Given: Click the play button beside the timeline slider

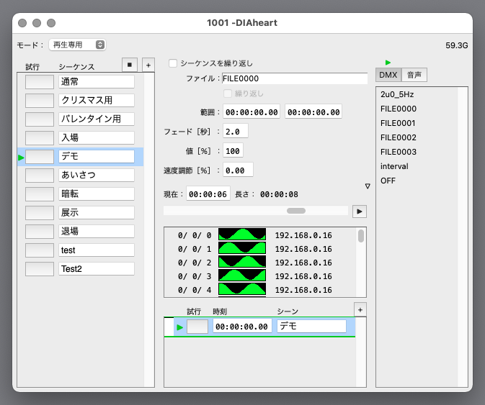Looking at the screenshot, I should pyautogui.click(x=360, y=211).
